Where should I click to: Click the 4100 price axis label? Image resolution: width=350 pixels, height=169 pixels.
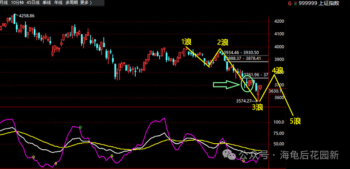279,34
